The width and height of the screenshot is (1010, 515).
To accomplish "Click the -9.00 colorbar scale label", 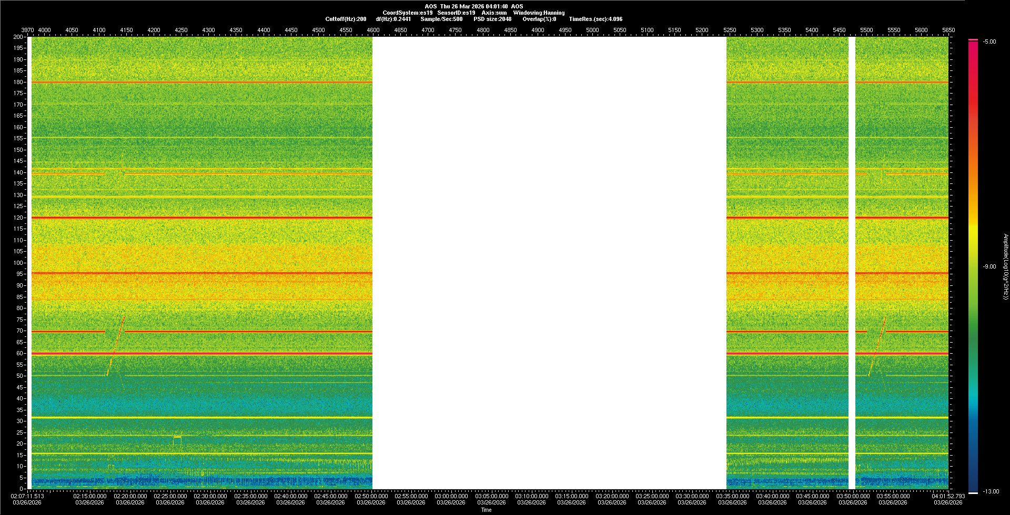I will (x=989, y=266).
